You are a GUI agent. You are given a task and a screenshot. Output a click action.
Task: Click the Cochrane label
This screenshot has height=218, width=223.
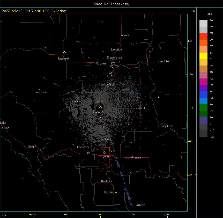tap(83, 147)
